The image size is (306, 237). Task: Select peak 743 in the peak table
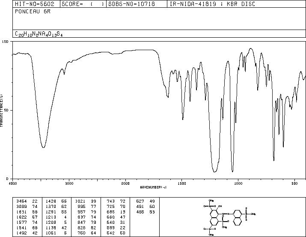[x=110, y=201]
